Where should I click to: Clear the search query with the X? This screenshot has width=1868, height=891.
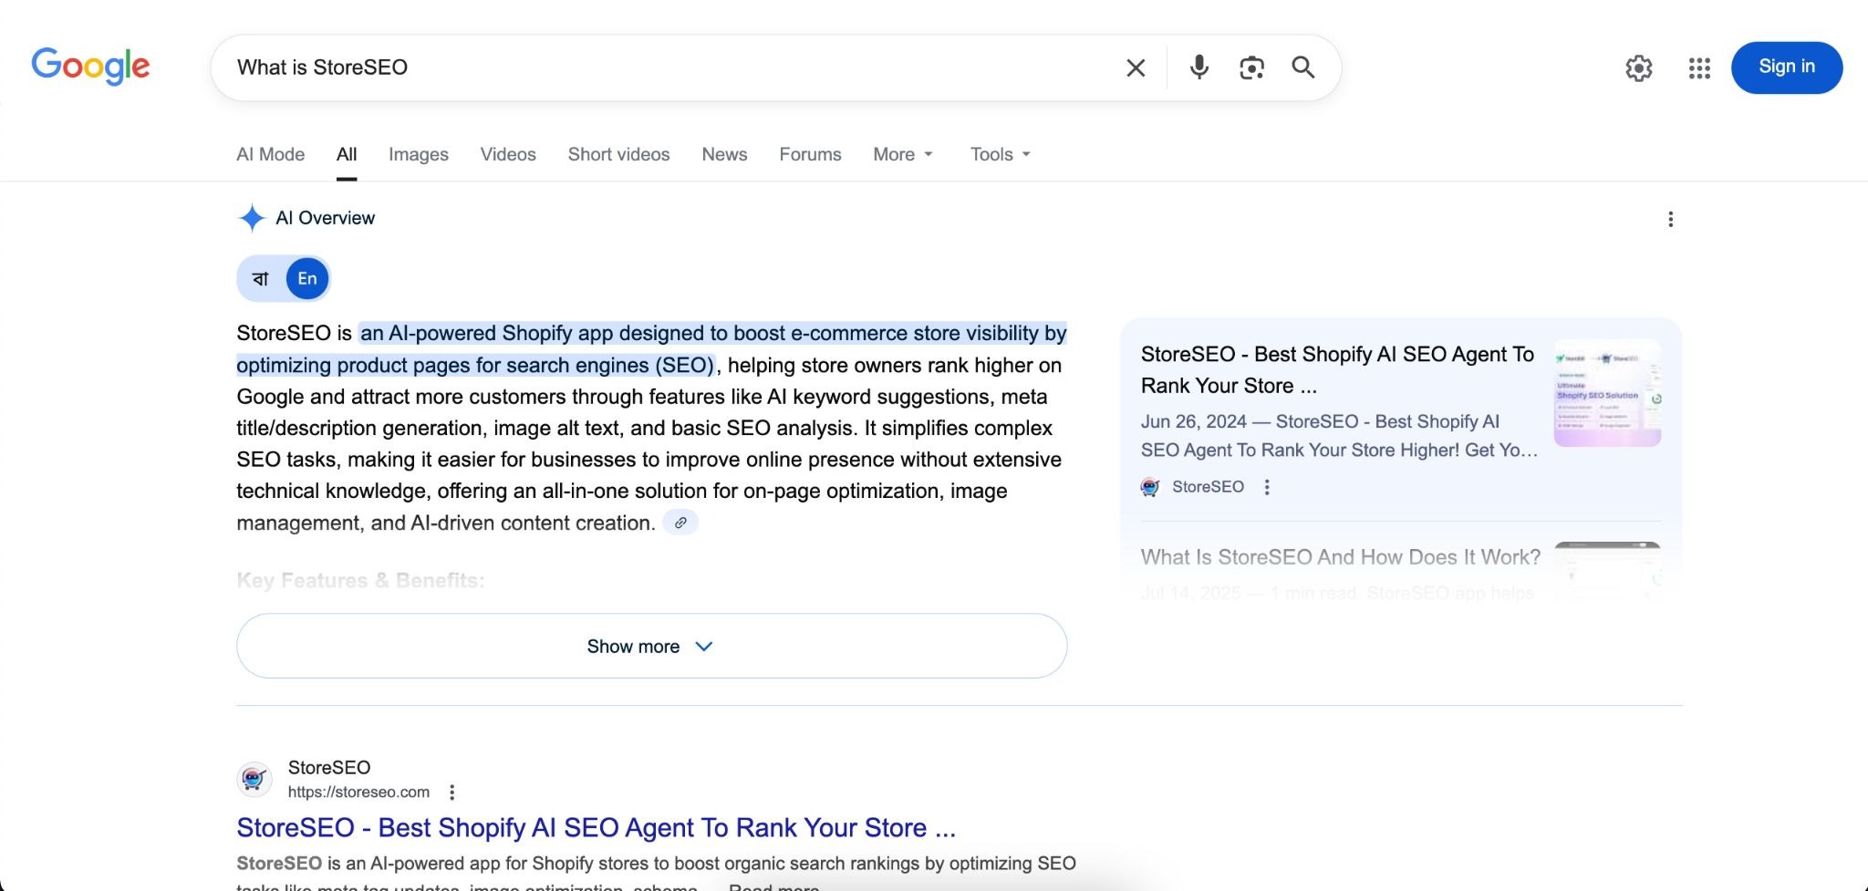pyautogui.click(x=1135, y=67)
